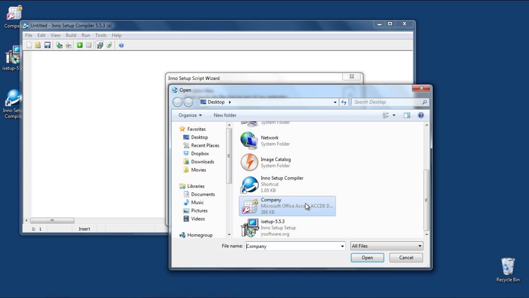Viewport: 529px width, 298px height.
Task: Open Pictures library
Action: pos(199,211)
